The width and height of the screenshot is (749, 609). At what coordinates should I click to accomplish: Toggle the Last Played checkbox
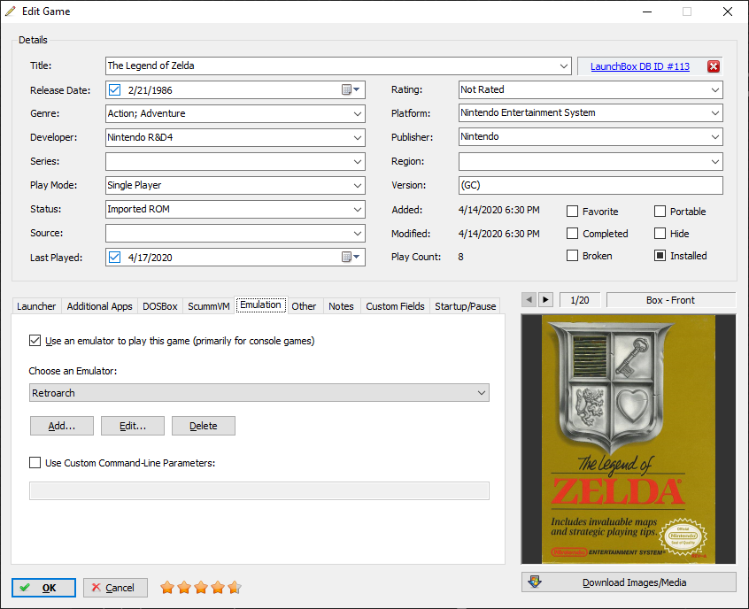114,257
